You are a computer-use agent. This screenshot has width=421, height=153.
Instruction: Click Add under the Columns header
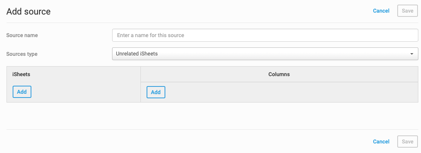tap(156, 92)
